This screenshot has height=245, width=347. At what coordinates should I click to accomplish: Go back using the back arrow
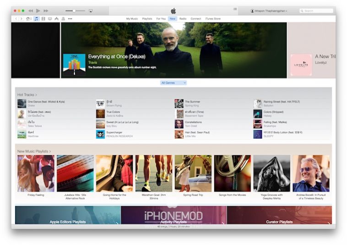tap(16, 19)
